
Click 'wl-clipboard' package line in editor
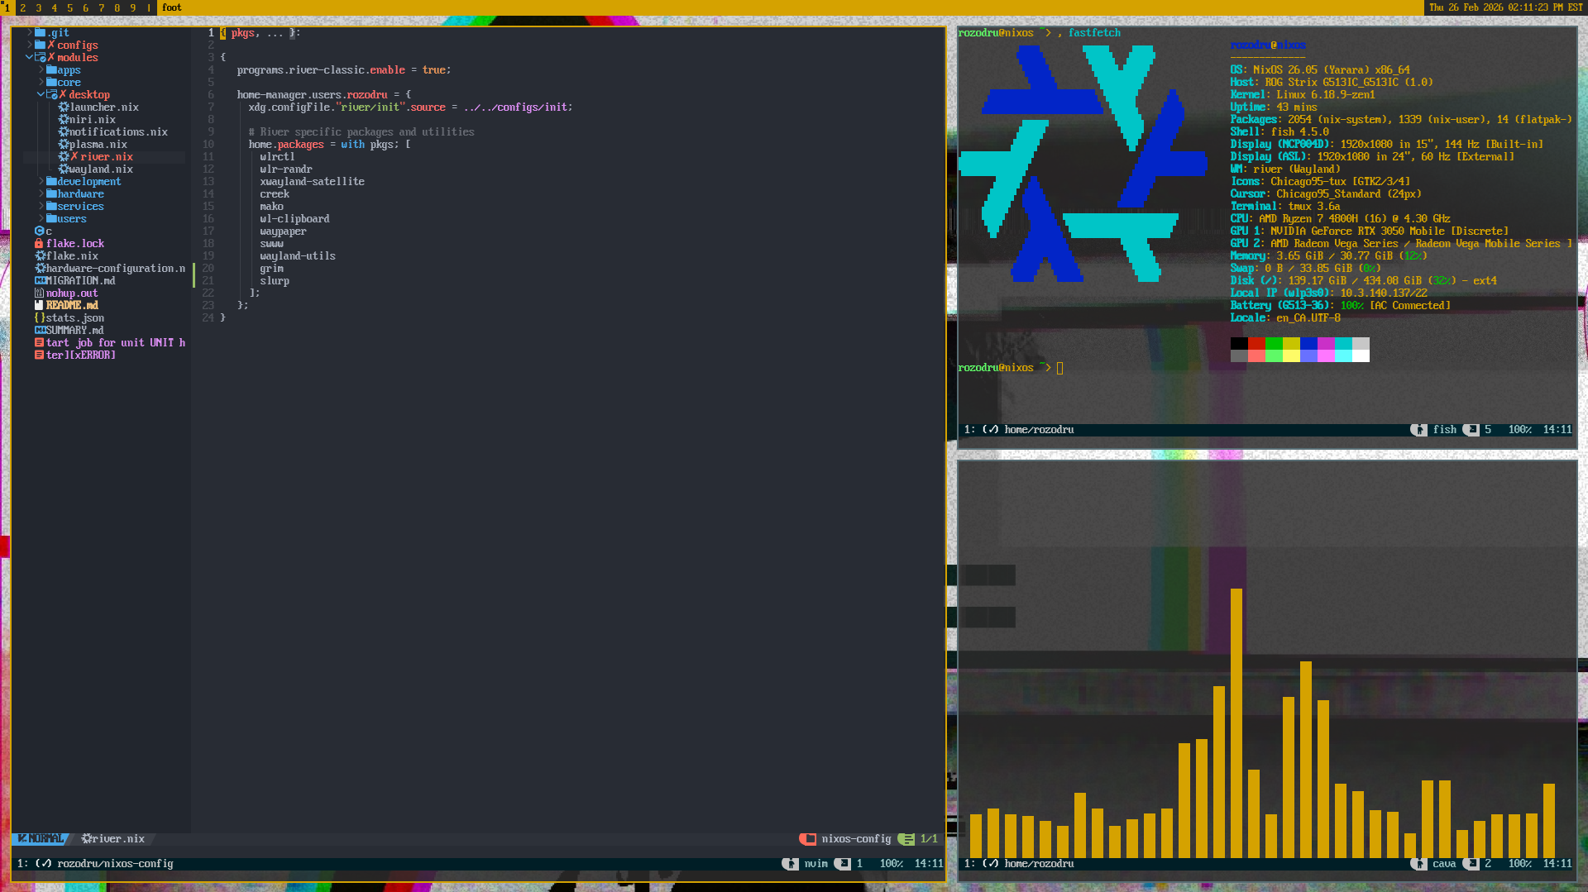[x=294, y=219]
